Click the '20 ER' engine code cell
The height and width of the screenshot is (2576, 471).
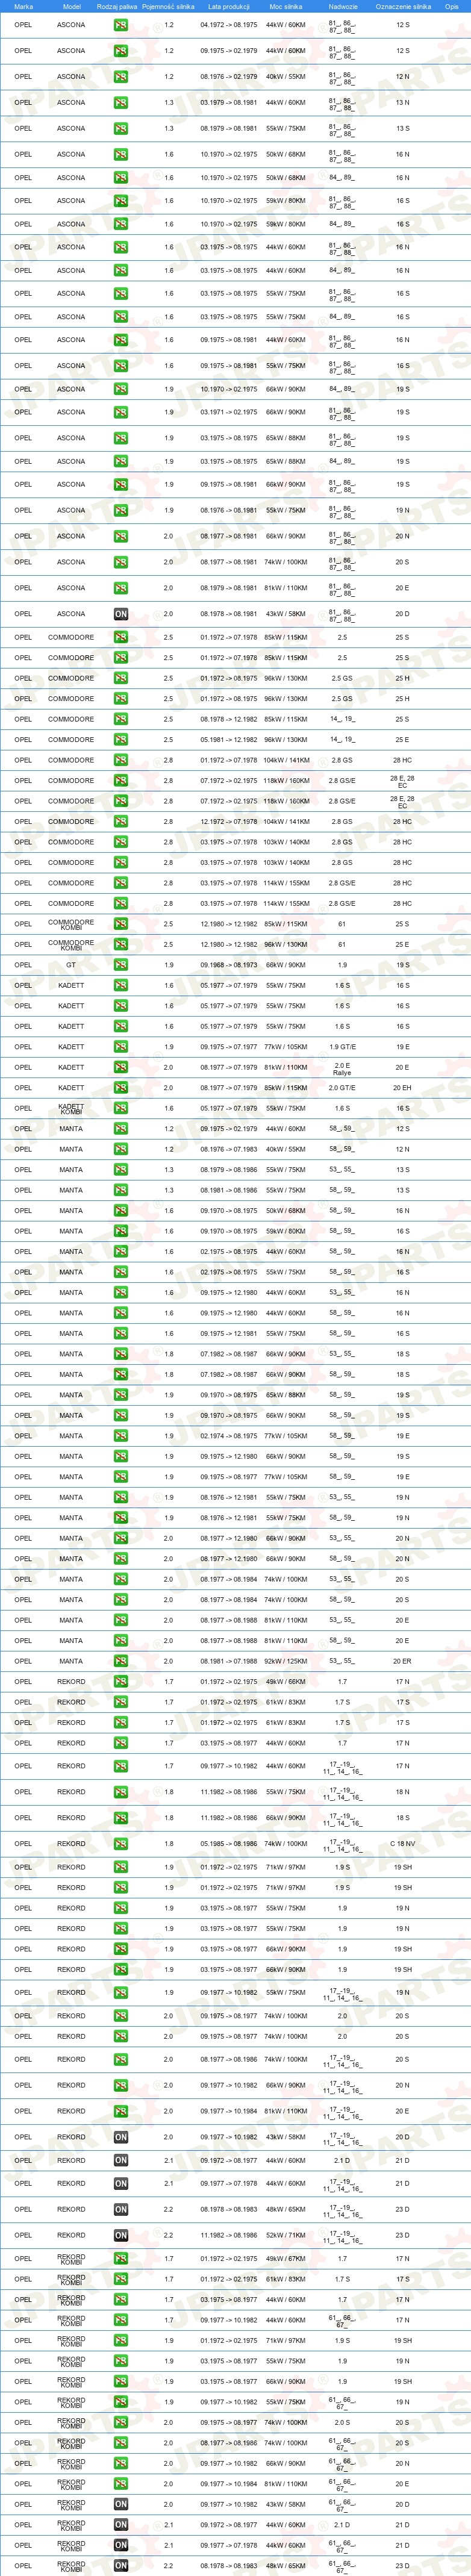tap(402, 1661)
